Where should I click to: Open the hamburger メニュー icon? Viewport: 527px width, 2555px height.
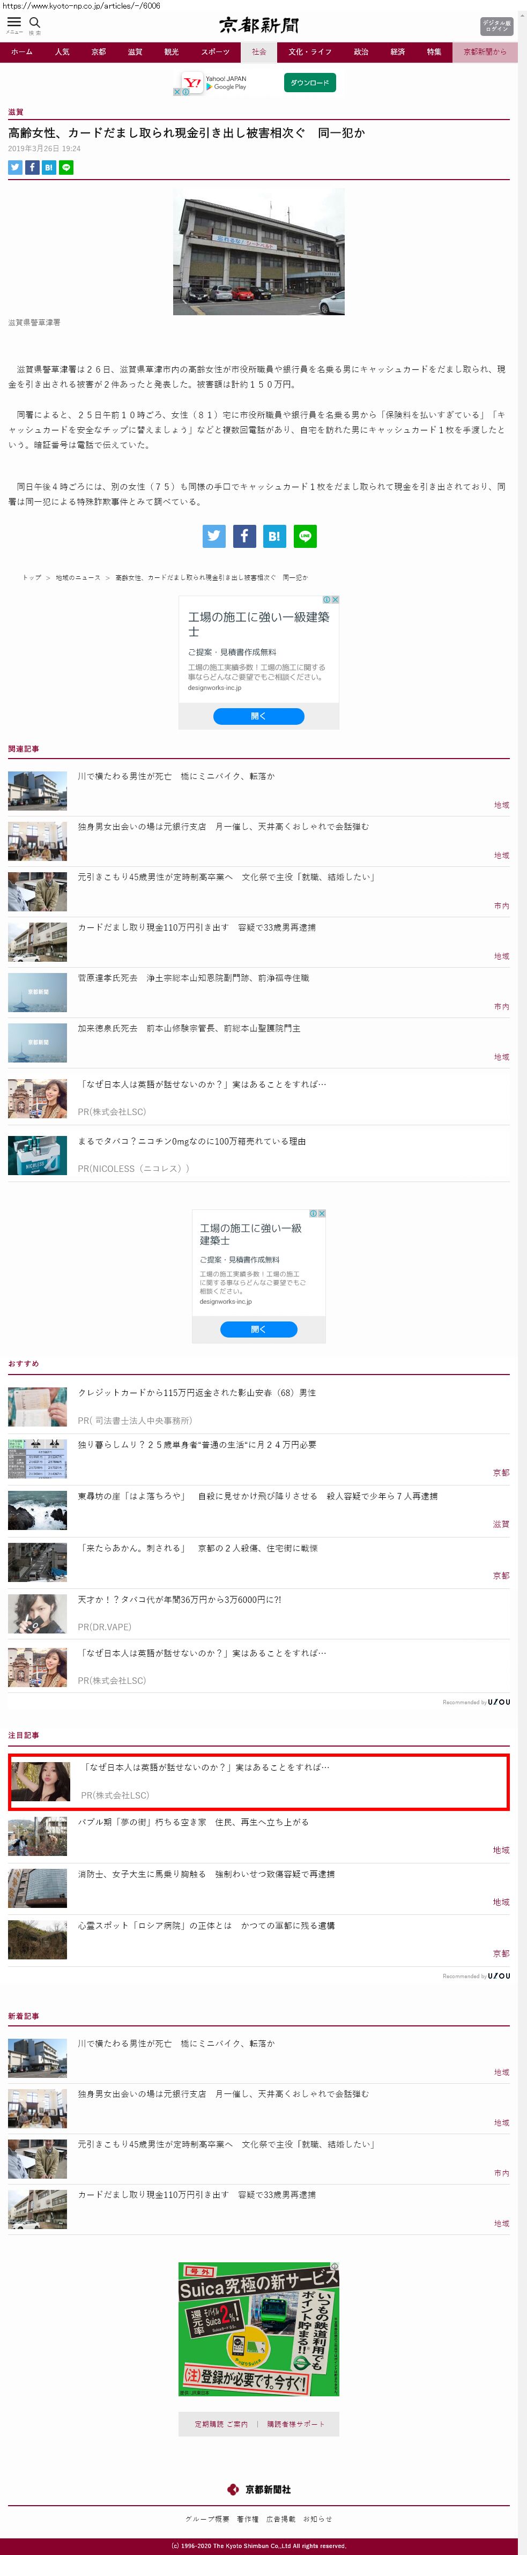point(14,22)
